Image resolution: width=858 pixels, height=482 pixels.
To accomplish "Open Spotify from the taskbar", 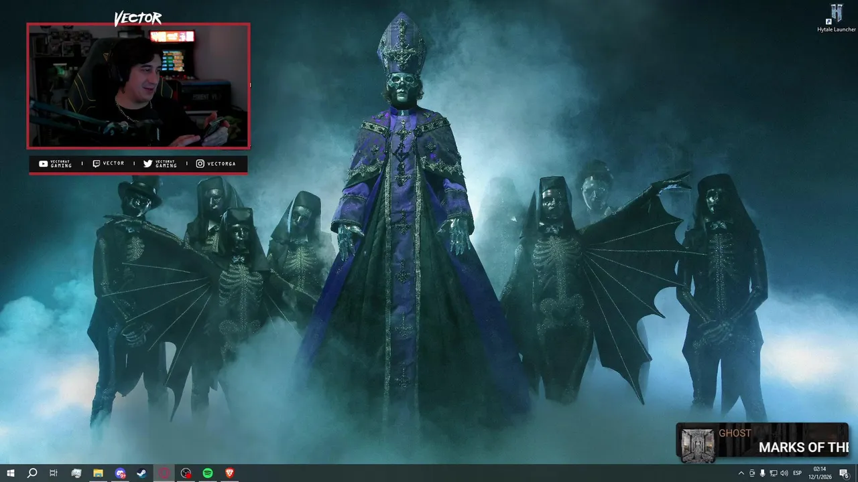I will pos(208,473).
